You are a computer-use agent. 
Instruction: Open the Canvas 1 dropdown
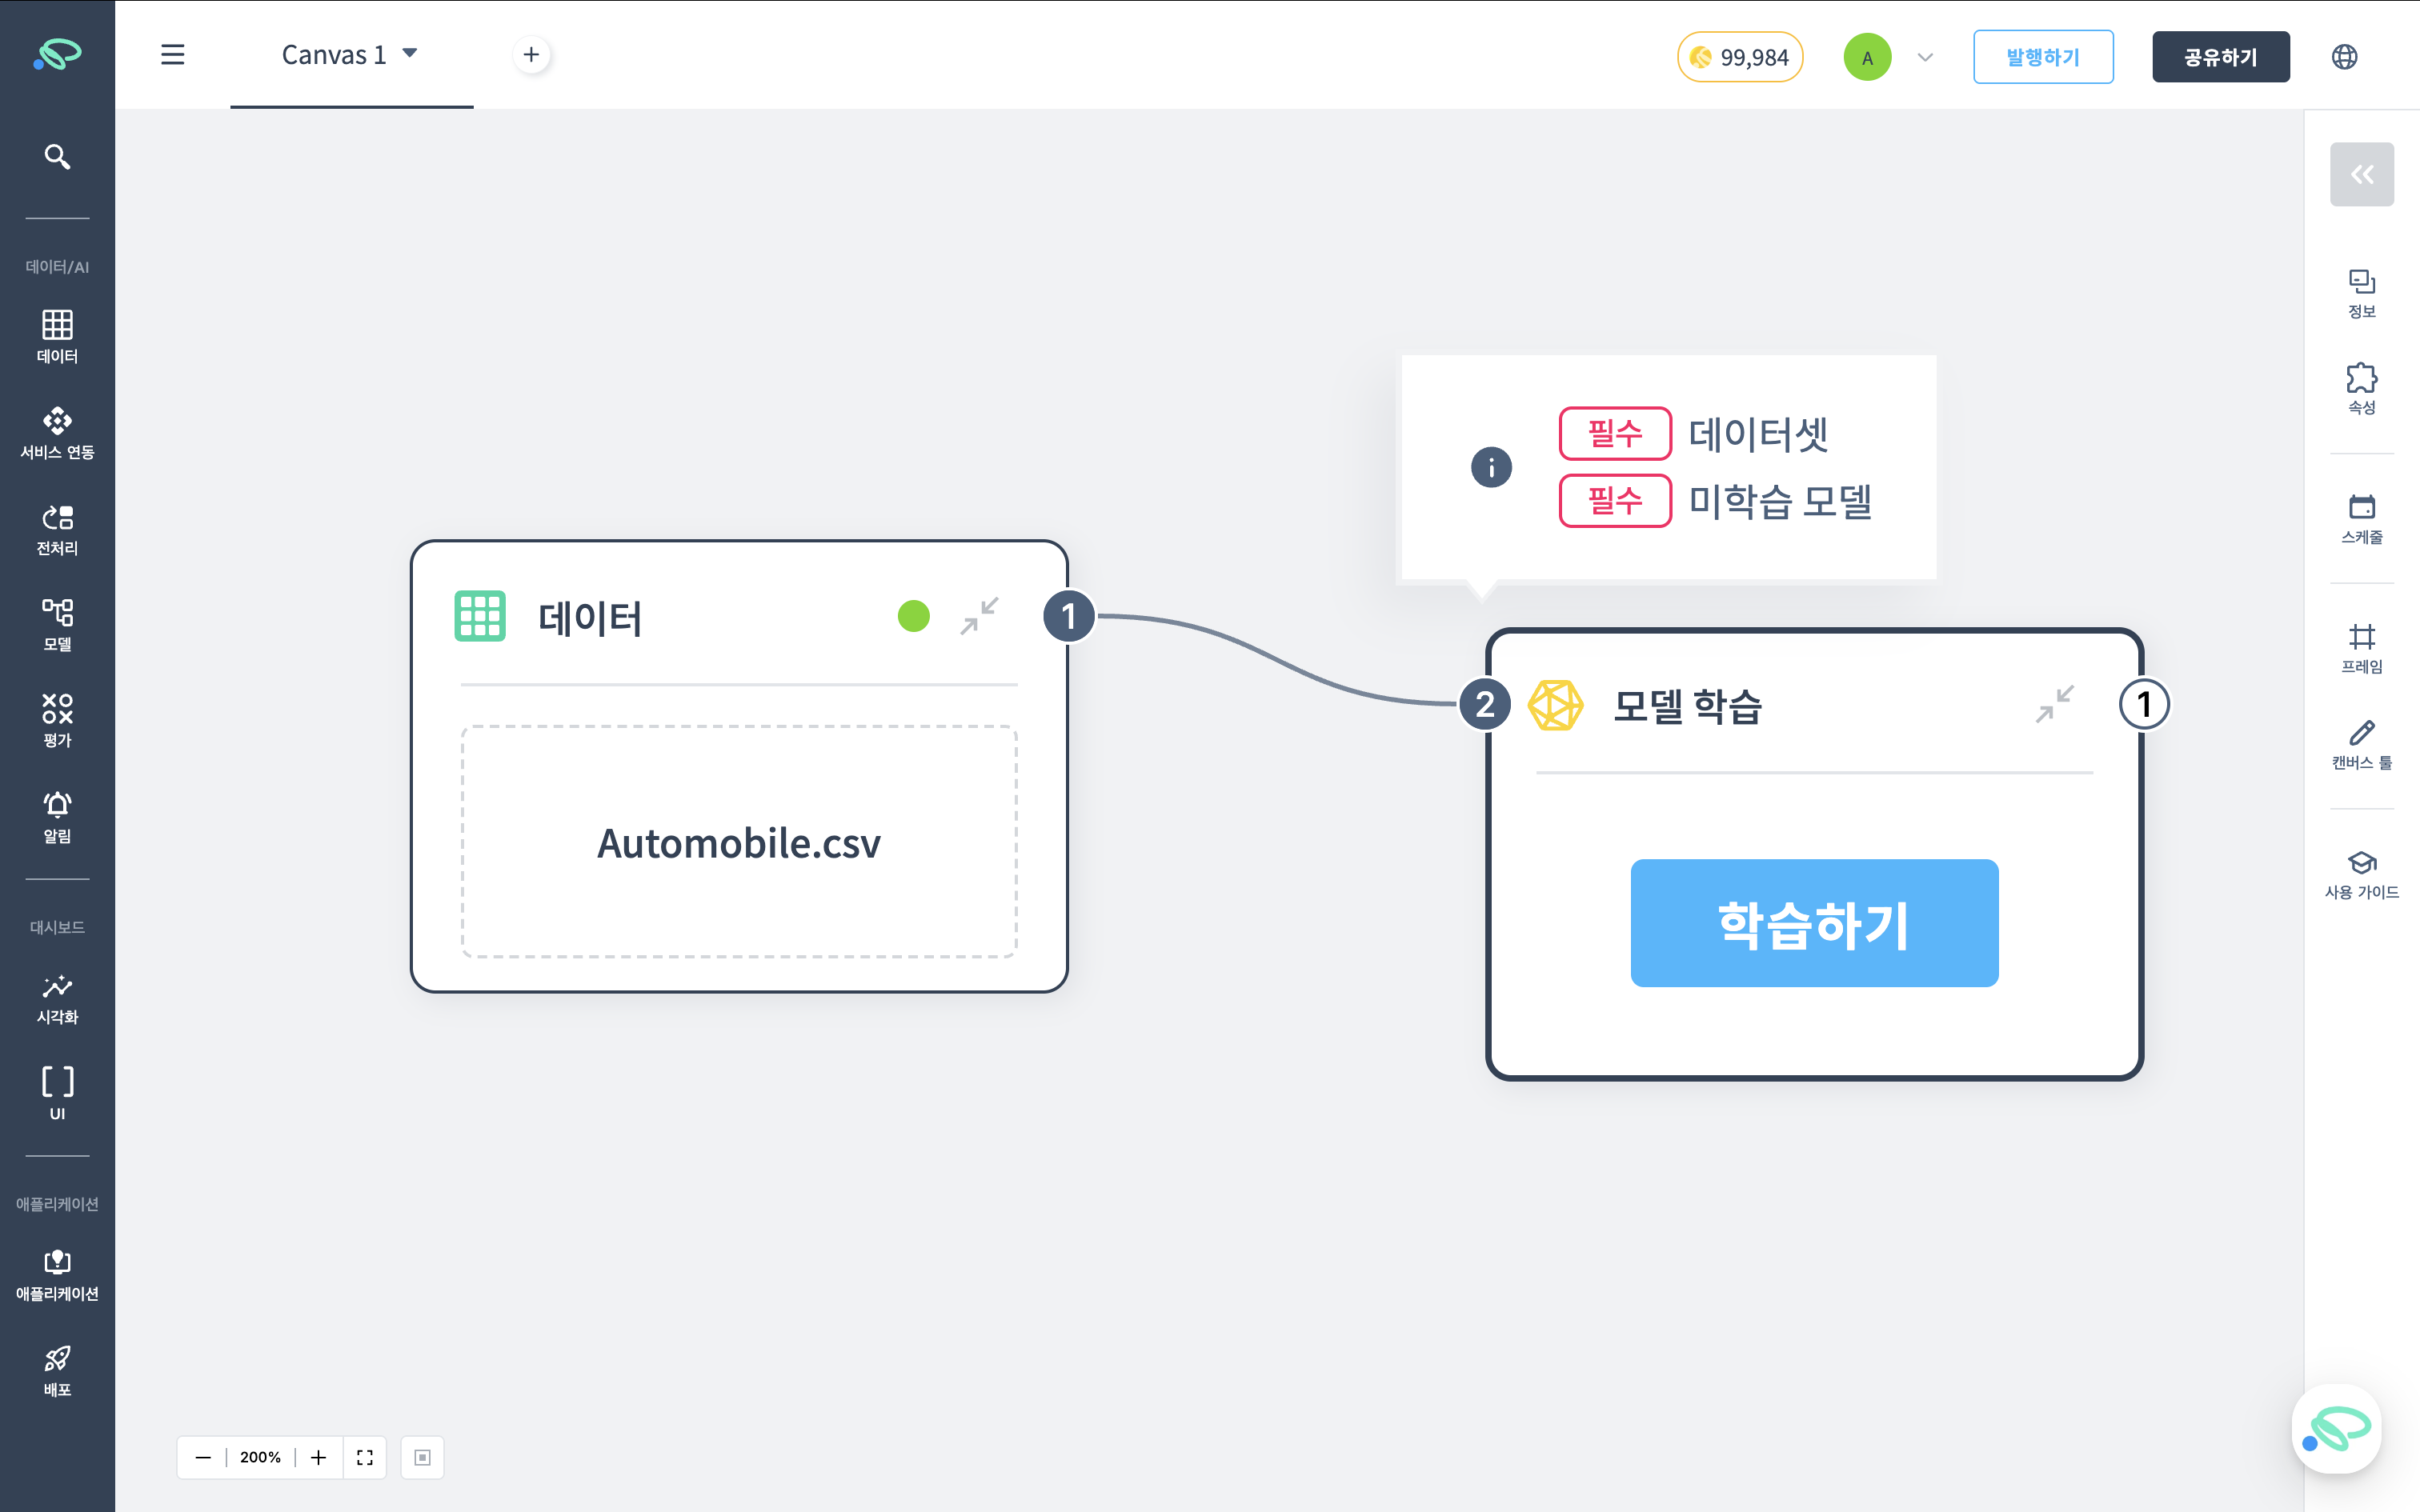410,54
